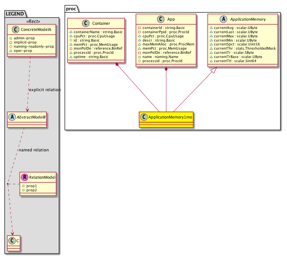287x257 pixels.
Task: Click the 'named relation' label
Action: 34,150
